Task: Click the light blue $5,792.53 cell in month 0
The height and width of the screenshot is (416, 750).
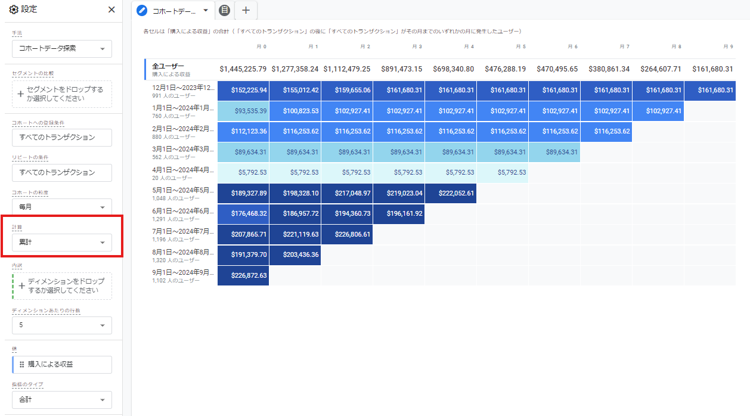Action: tap(243, 173)
